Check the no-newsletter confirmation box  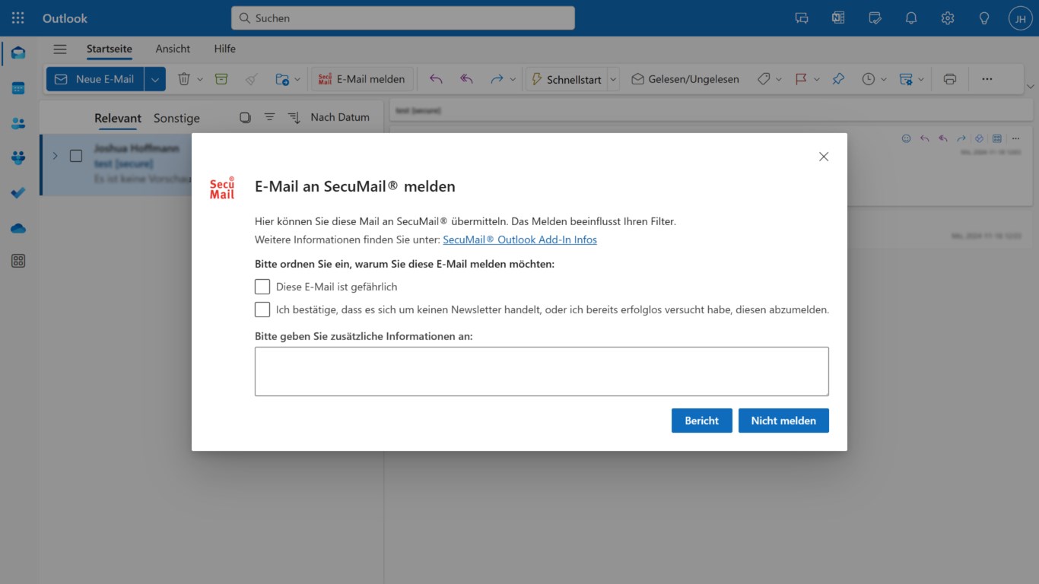262,309
